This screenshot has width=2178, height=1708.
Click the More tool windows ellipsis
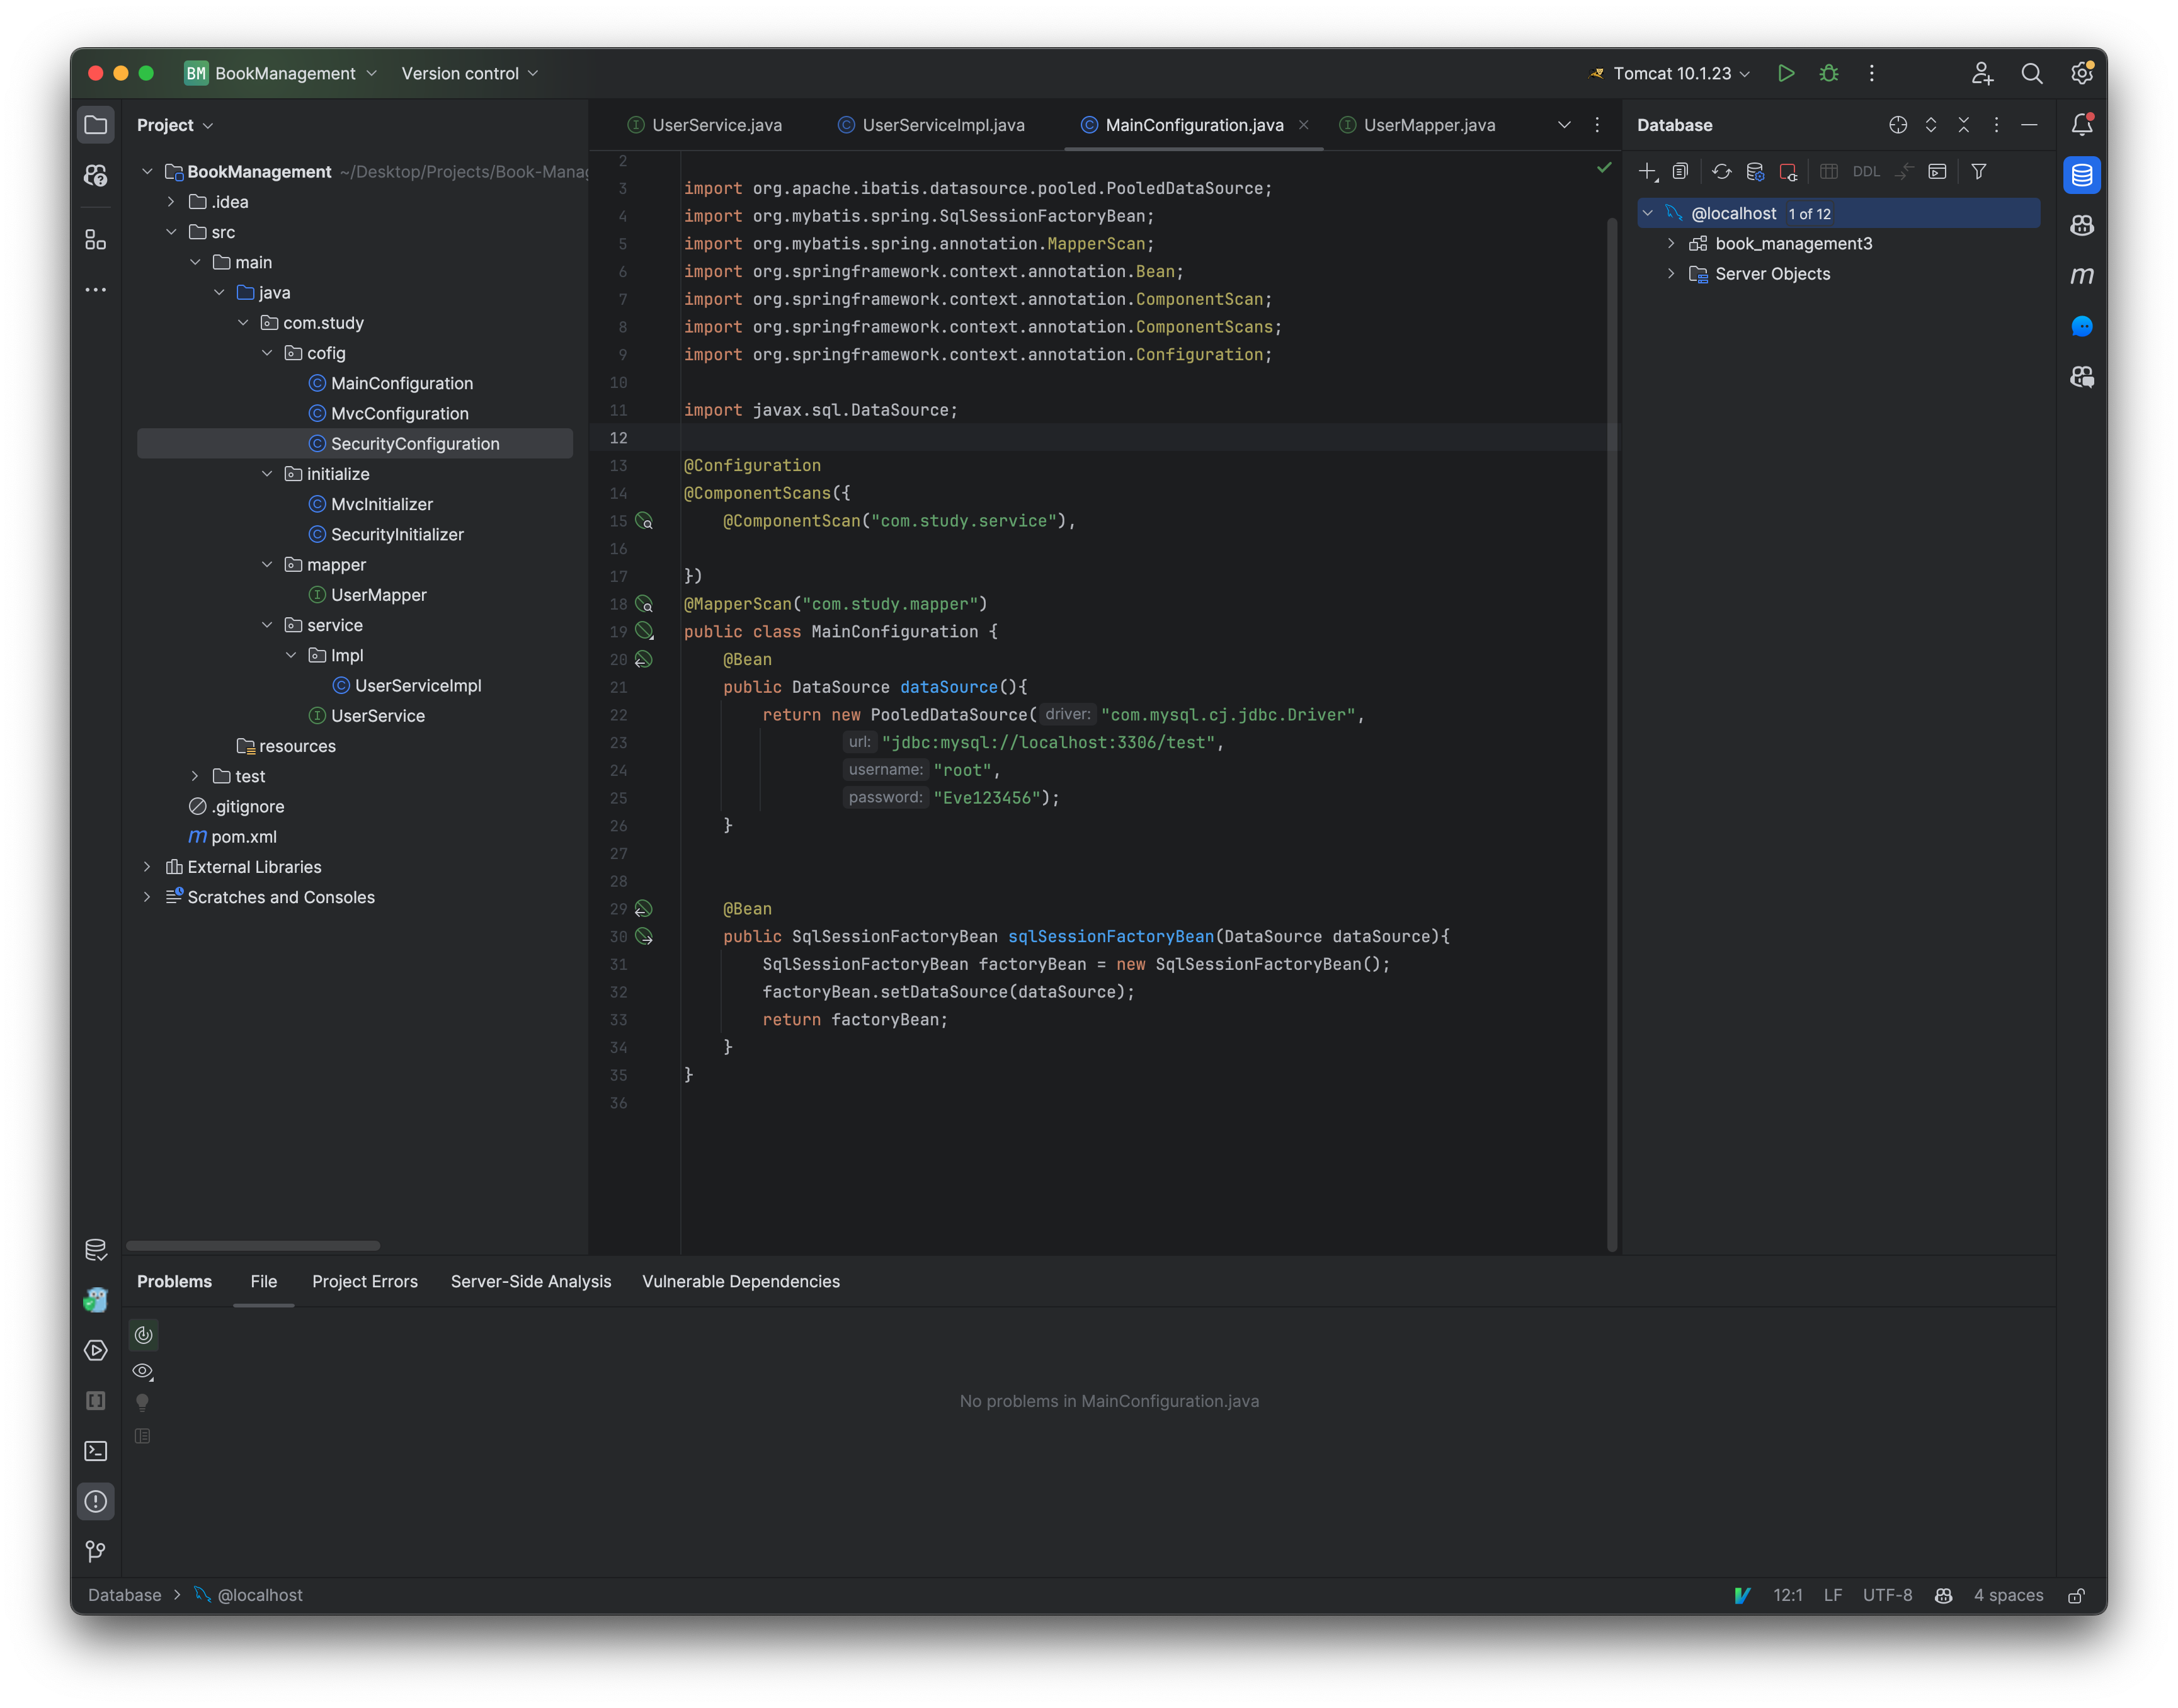click(x=96, y=290)
